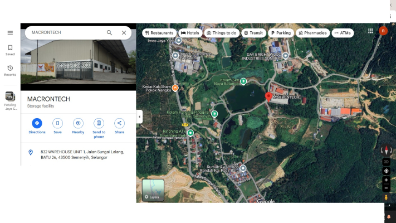
Task: Clear the MACRONTECH search with X
Action: point(124,33)
